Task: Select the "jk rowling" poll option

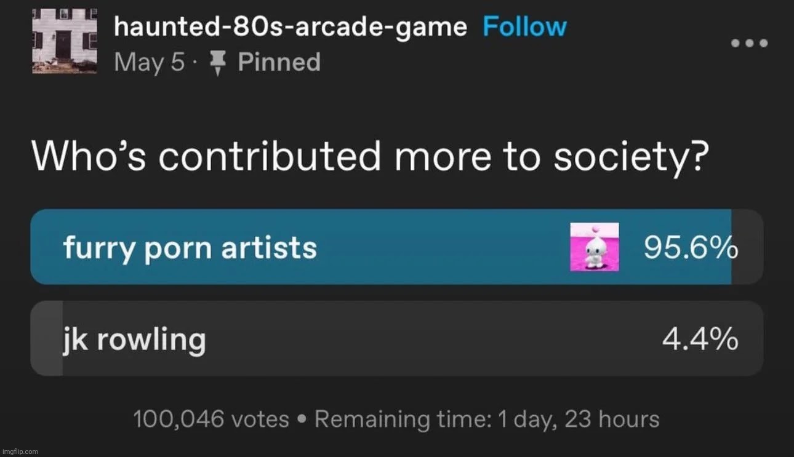Action: pos(134,339)
